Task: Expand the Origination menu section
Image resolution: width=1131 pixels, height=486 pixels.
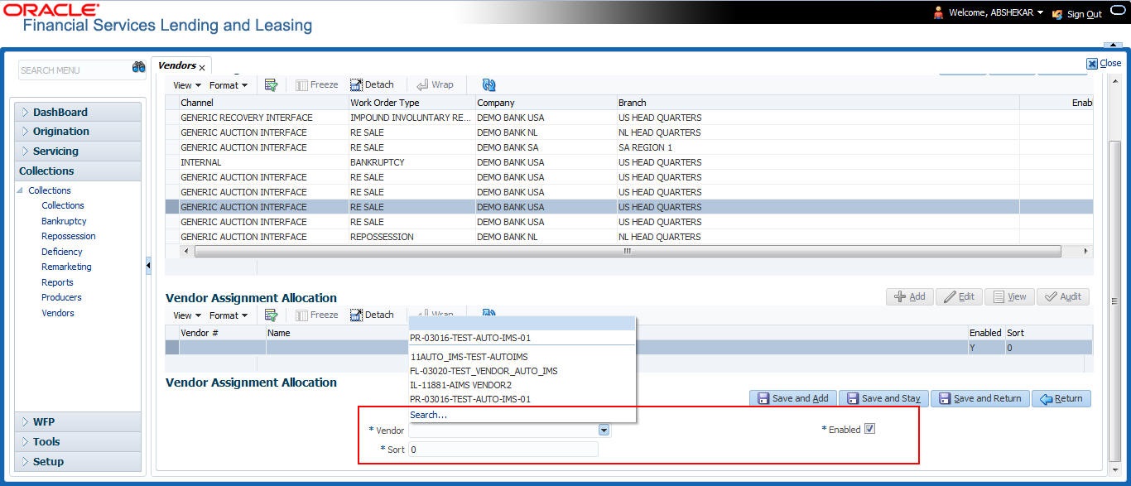Action: 78,131
